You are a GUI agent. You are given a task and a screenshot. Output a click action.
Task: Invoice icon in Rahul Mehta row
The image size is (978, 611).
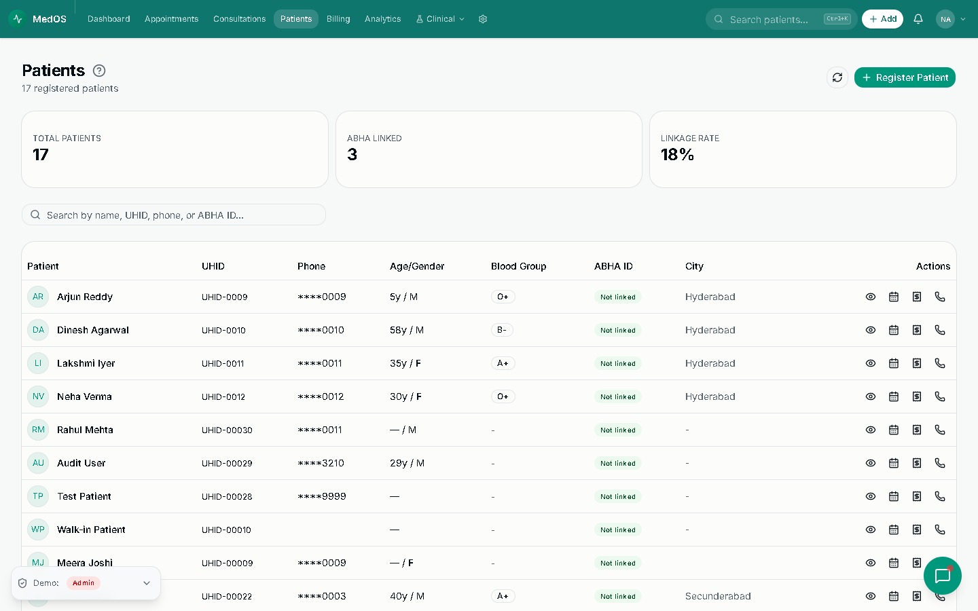[x=917, y=430]
